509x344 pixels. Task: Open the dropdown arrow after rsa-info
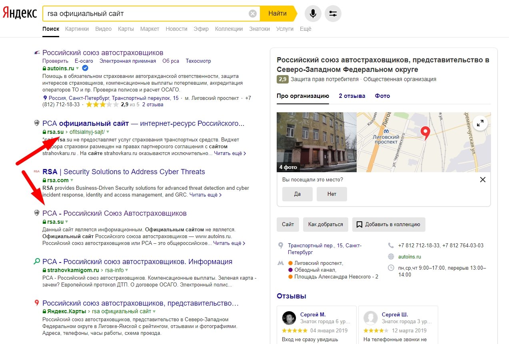[127, 270]
